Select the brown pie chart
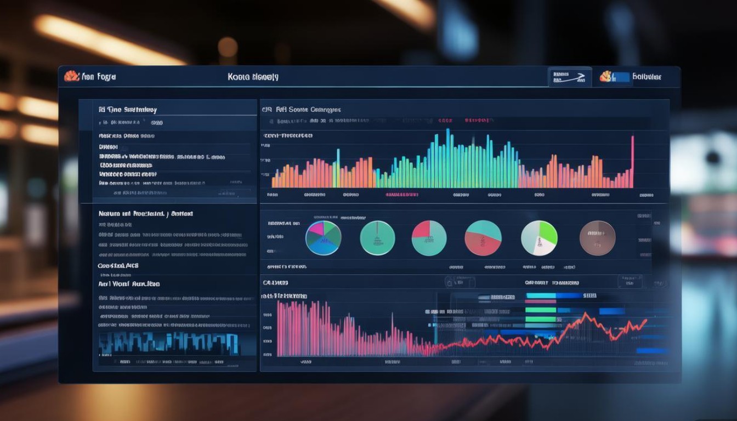737x421 pixels. pyautogui.click(x=597, y=238)
